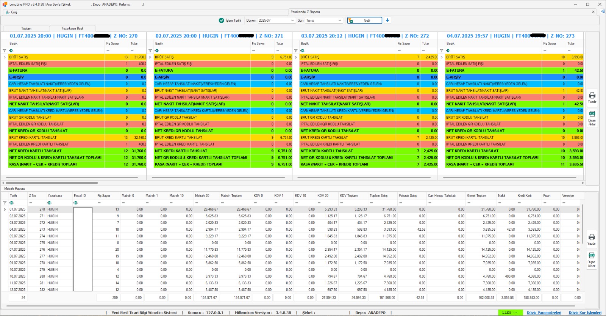Expand the BRÜT SATIŞ row in Z-NO 271 panel

pos(150,57)
